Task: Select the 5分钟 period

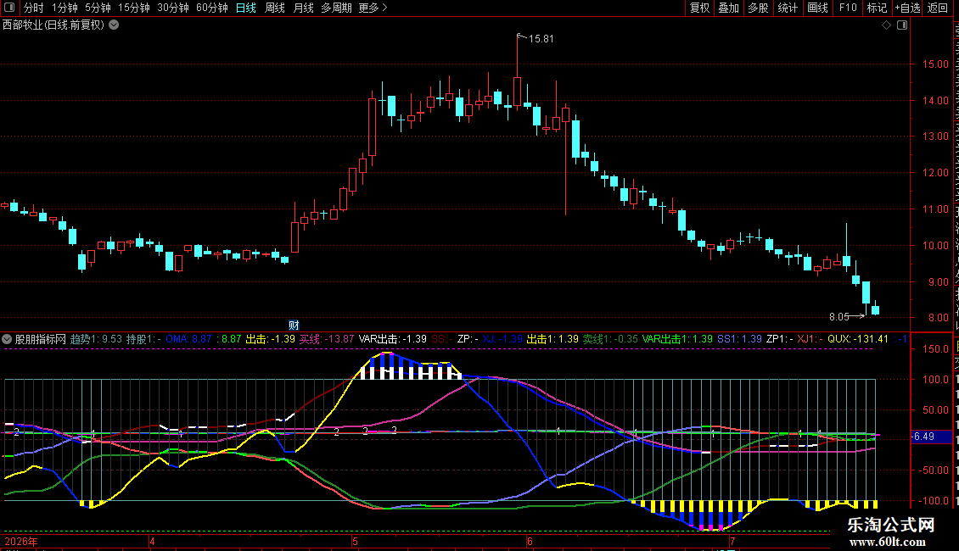Action: pyautogui.click(x=98, y=8)
